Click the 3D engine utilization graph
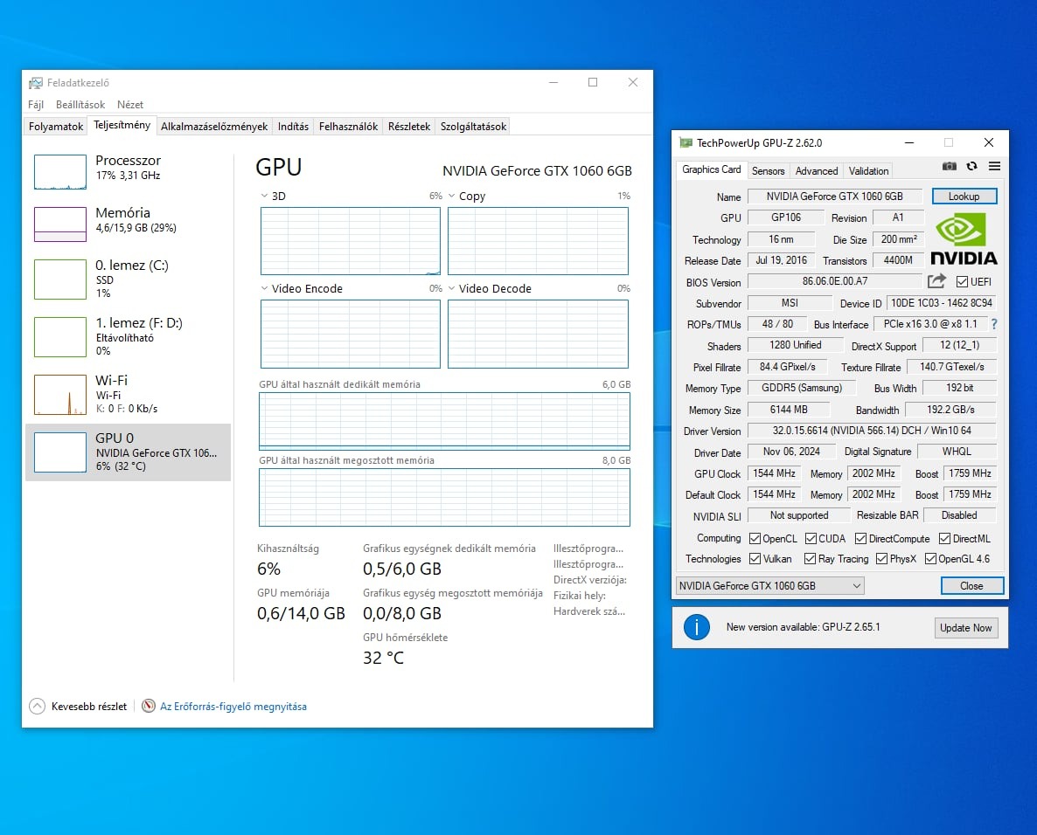The width and height of the screenshot is (1037, 835). click(351, 241)
